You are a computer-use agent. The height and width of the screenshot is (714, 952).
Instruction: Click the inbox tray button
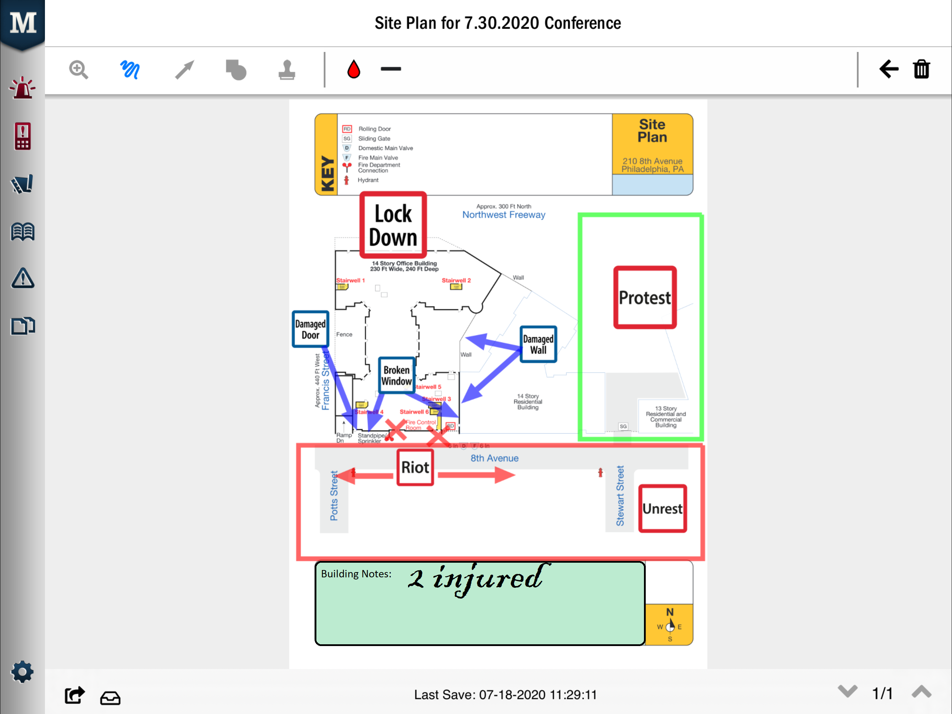[110, 697]
